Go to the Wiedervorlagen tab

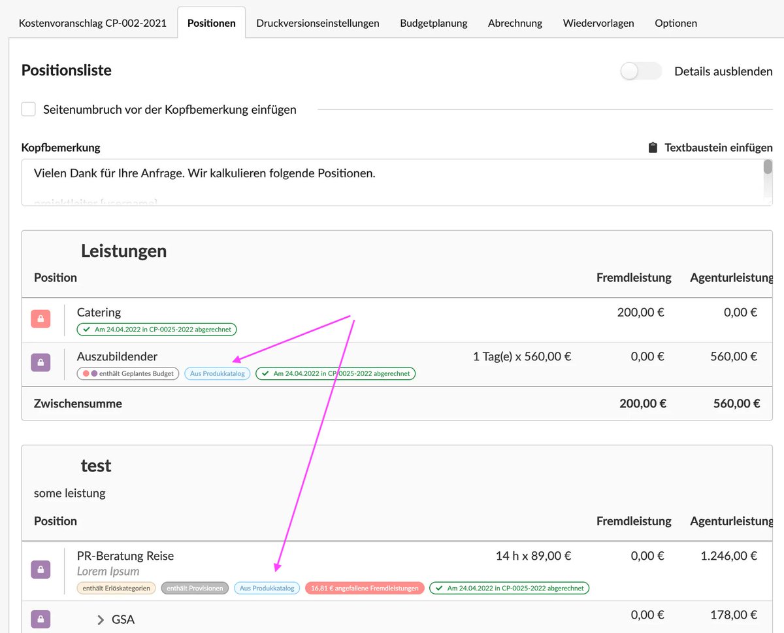pyautogui.click(x=598, y=23)
